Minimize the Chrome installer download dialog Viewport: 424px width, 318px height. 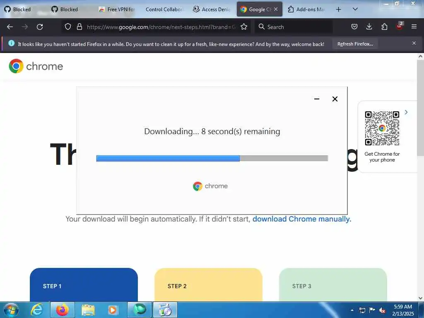click(x=317, y=99)
